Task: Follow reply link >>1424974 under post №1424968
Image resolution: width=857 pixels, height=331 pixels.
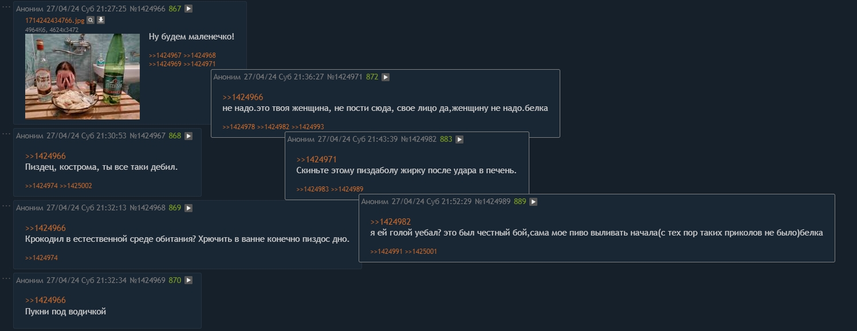Action: click(41, 258)
